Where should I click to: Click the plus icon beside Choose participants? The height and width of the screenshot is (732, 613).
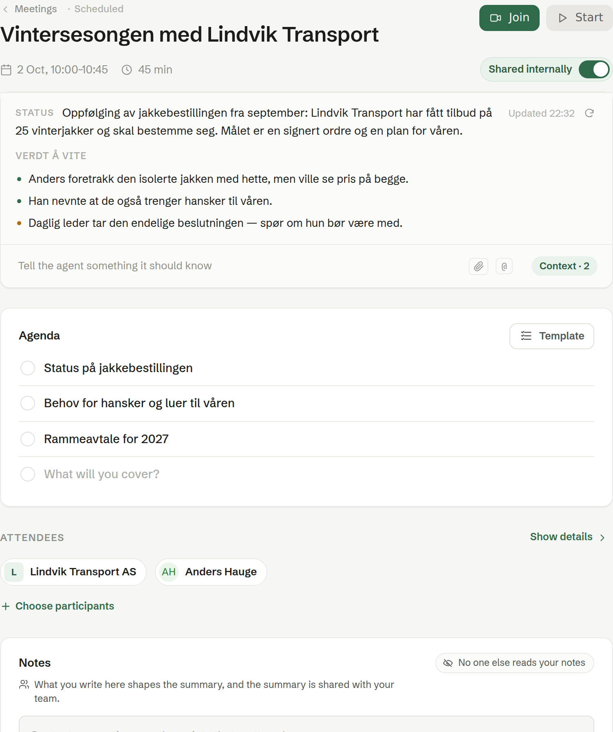coord(6,606)
